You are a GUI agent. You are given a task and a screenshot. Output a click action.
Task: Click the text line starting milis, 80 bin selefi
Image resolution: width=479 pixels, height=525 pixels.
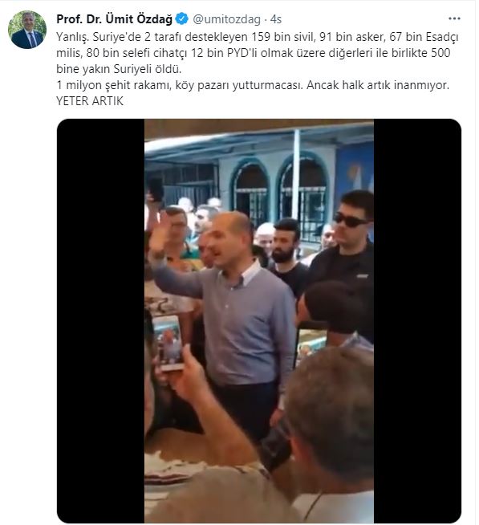click(253, 52)
